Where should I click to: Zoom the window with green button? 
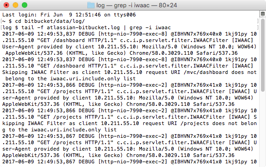25,5
